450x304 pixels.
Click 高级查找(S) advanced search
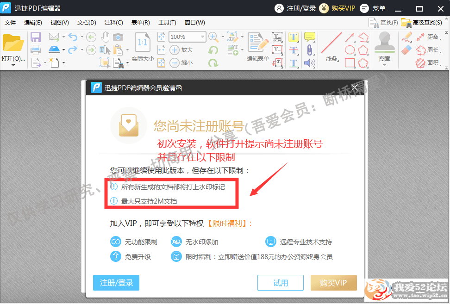(422, 23)
